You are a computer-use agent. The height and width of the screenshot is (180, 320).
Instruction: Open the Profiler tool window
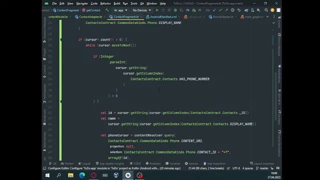coord(67,163)
